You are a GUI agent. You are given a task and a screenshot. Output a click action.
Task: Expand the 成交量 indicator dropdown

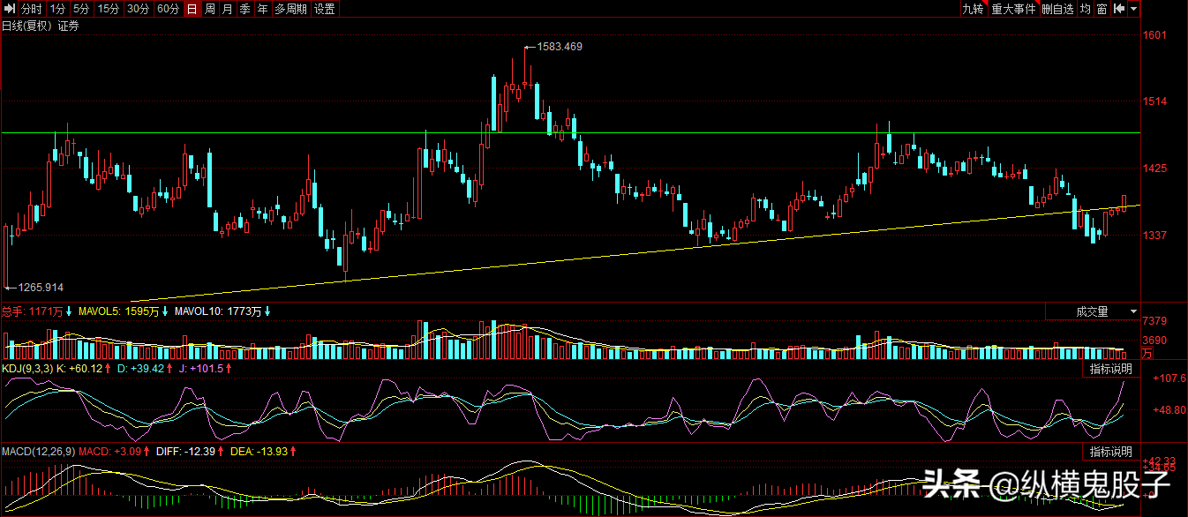pyautogui.click(x=1133, y=311)
